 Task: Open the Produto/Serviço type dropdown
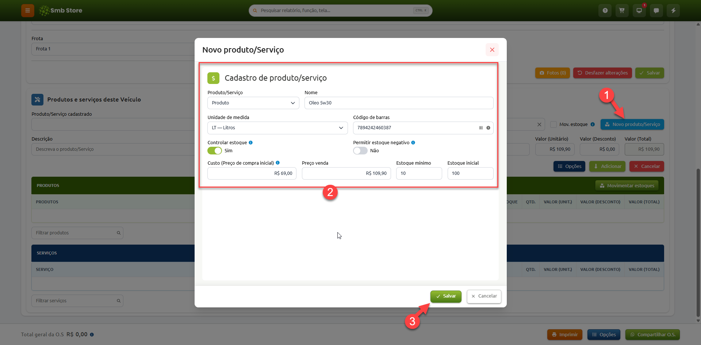[x=253, y=103]
